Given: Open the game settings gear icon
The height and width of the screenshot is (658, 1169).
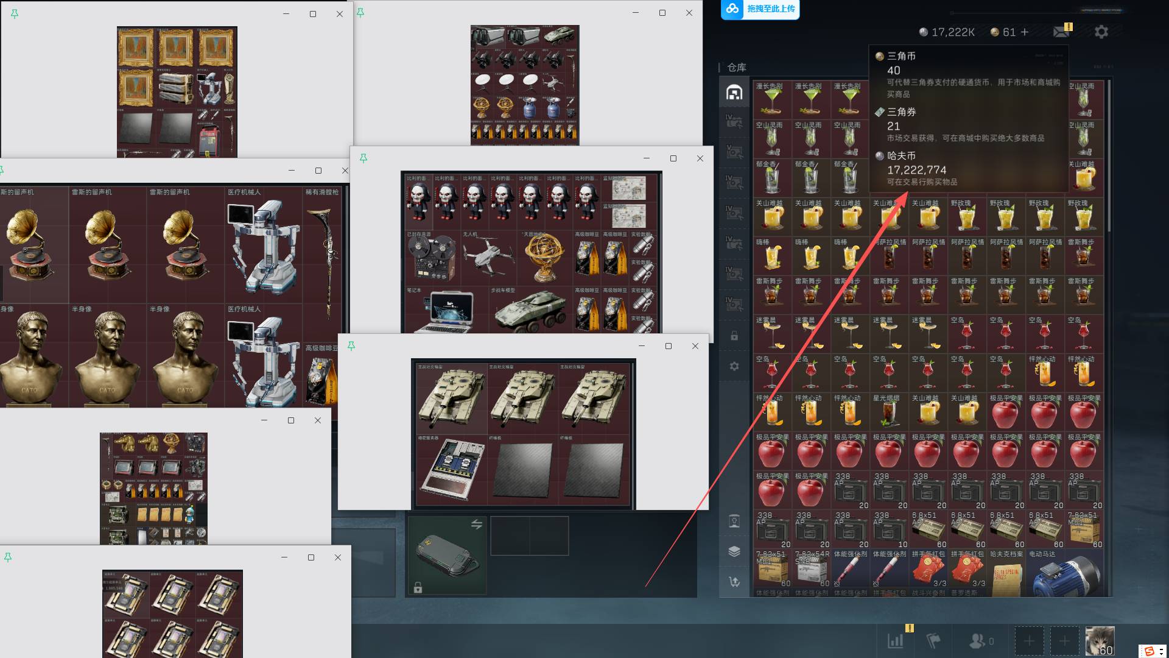Looking at the screenshot, I should (x=1101, y=32).
